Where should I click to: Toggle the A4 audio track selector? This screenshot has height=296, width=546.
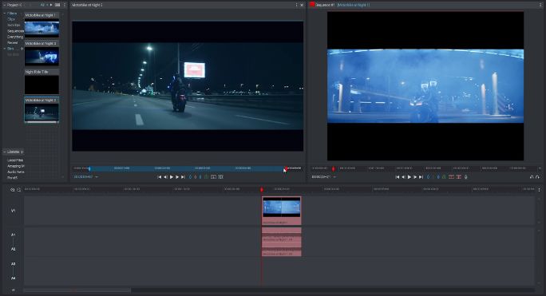coord(14,278)
